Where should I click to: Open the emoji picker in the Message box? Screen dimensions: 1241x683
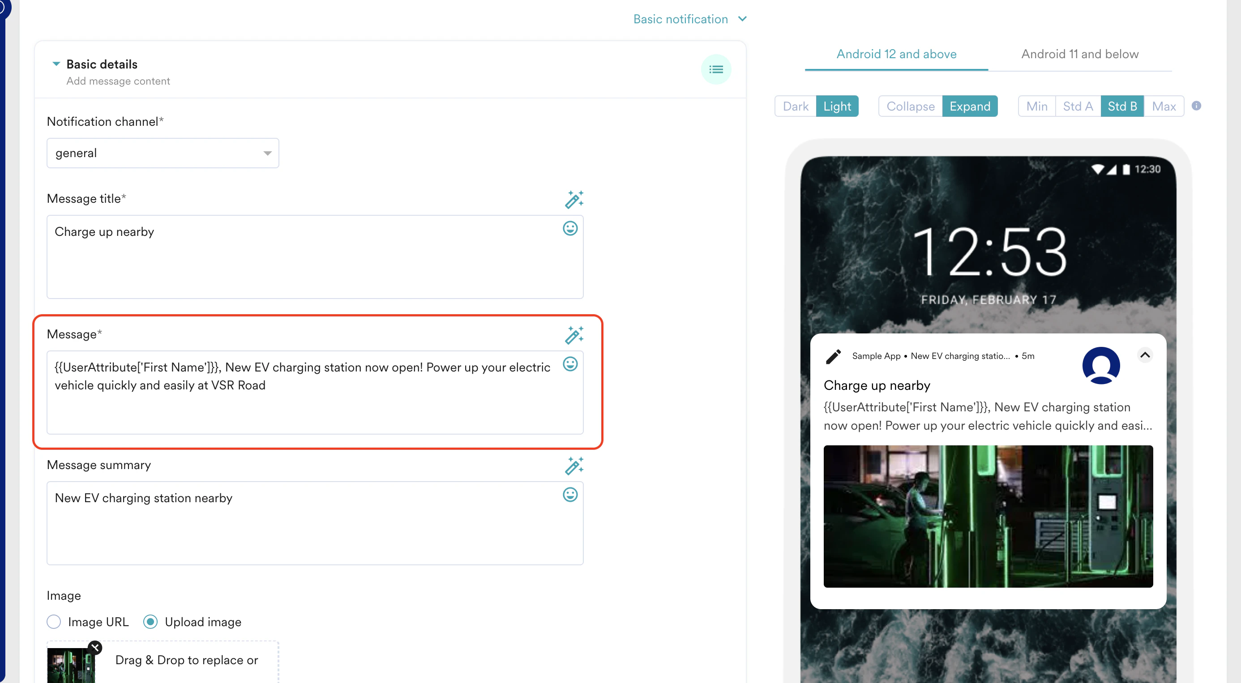click(570, 365)
